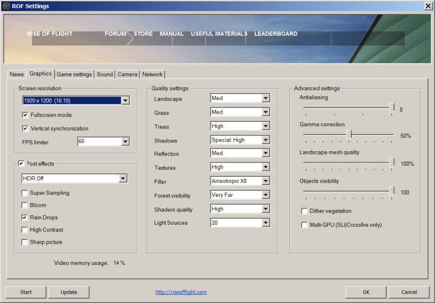Open the LEADERBOARD banner link
Screen dimensions: 435x303
pos(276,34)
